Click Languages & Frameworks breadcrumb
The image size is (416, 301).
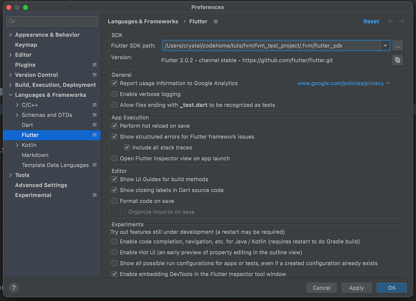[143, 21]
